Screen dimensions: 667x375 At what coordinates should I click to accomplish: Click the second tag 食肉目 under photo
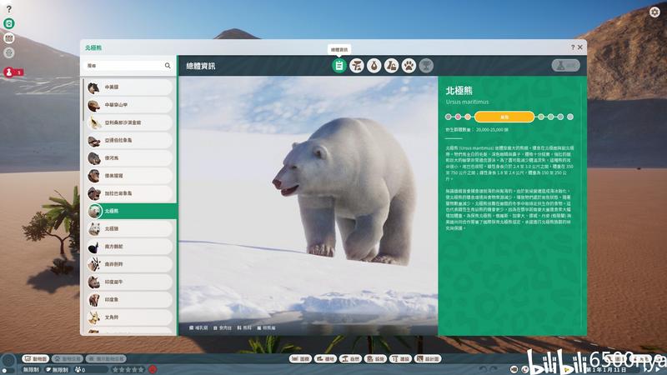coord(223,327)
